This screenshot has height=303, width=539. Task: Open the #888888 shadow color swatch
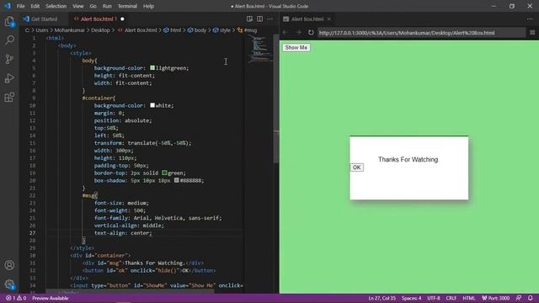pyautogui.click(x=176, y=180)
